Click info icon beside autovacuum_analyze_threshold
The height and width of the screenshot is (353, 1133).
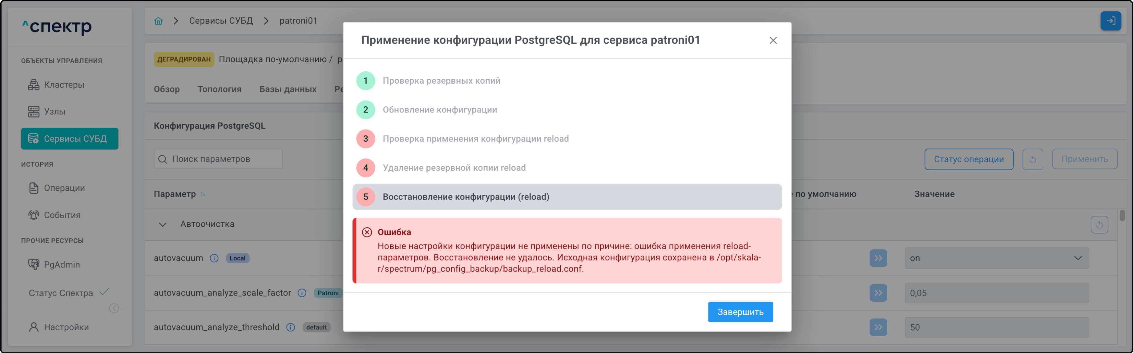pos(291,327)
